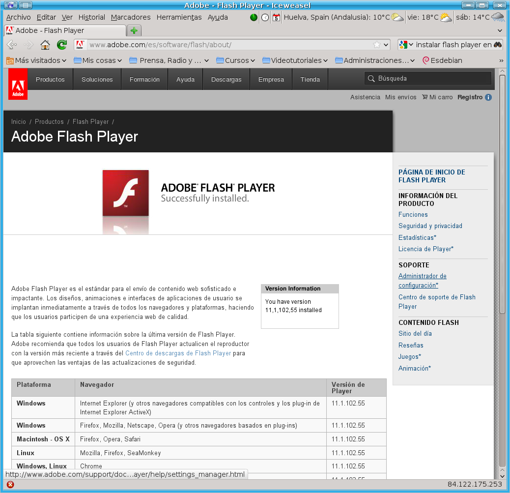This screenshot has width=510, height=493.
Task: Open a new tab with the plus button
Action: [x=134, y=30]
